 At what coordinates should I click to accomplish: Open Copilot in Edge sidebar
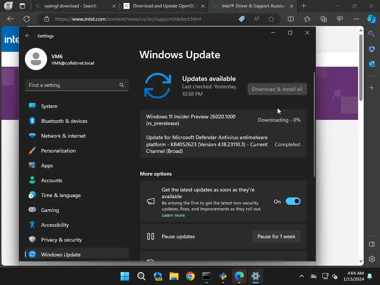pos(371,19)
